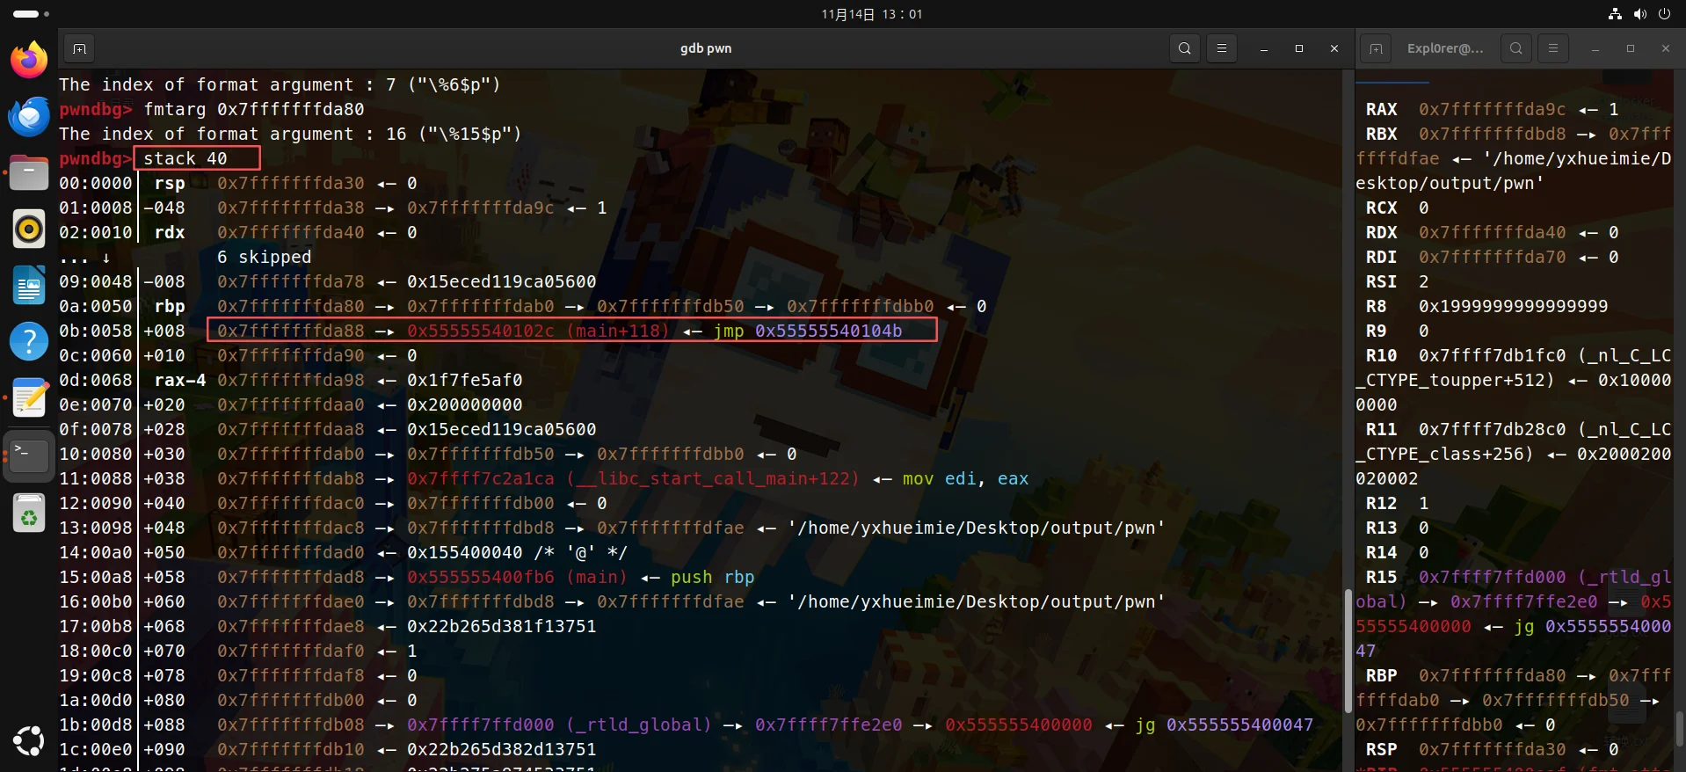Image resolution: width=1686 pixels, height=772 pixels.
Task: Open the hamburger menu in gdb pwn terminal
Action: tap(1221, 48)
